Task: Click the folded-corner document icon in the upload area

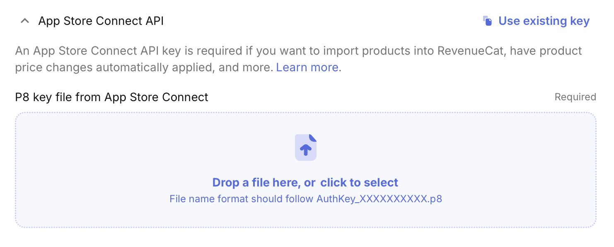Action: point(305,147)
